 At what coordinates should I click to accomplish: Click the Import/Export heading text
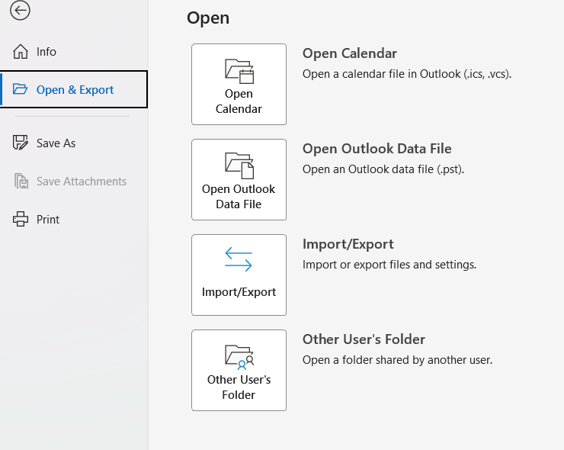[348, 244]
